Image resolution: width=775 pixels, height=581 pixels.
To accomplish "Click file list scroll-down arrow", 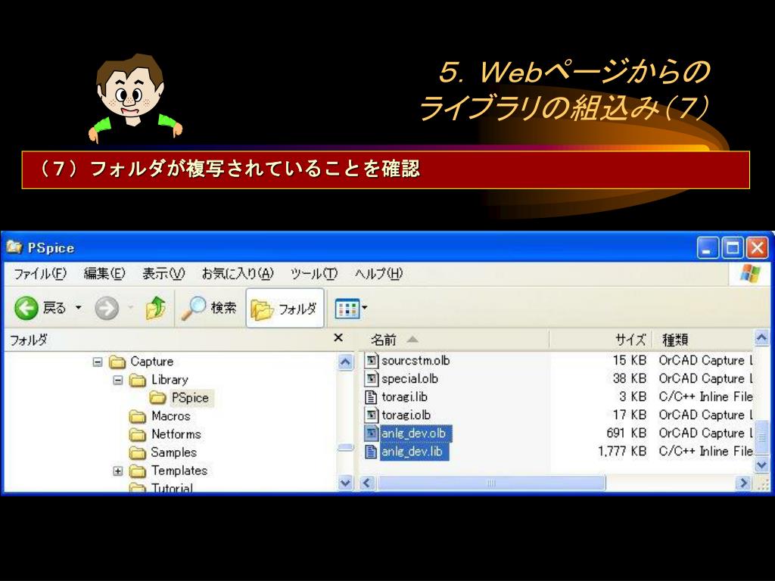I will (761, 465).
